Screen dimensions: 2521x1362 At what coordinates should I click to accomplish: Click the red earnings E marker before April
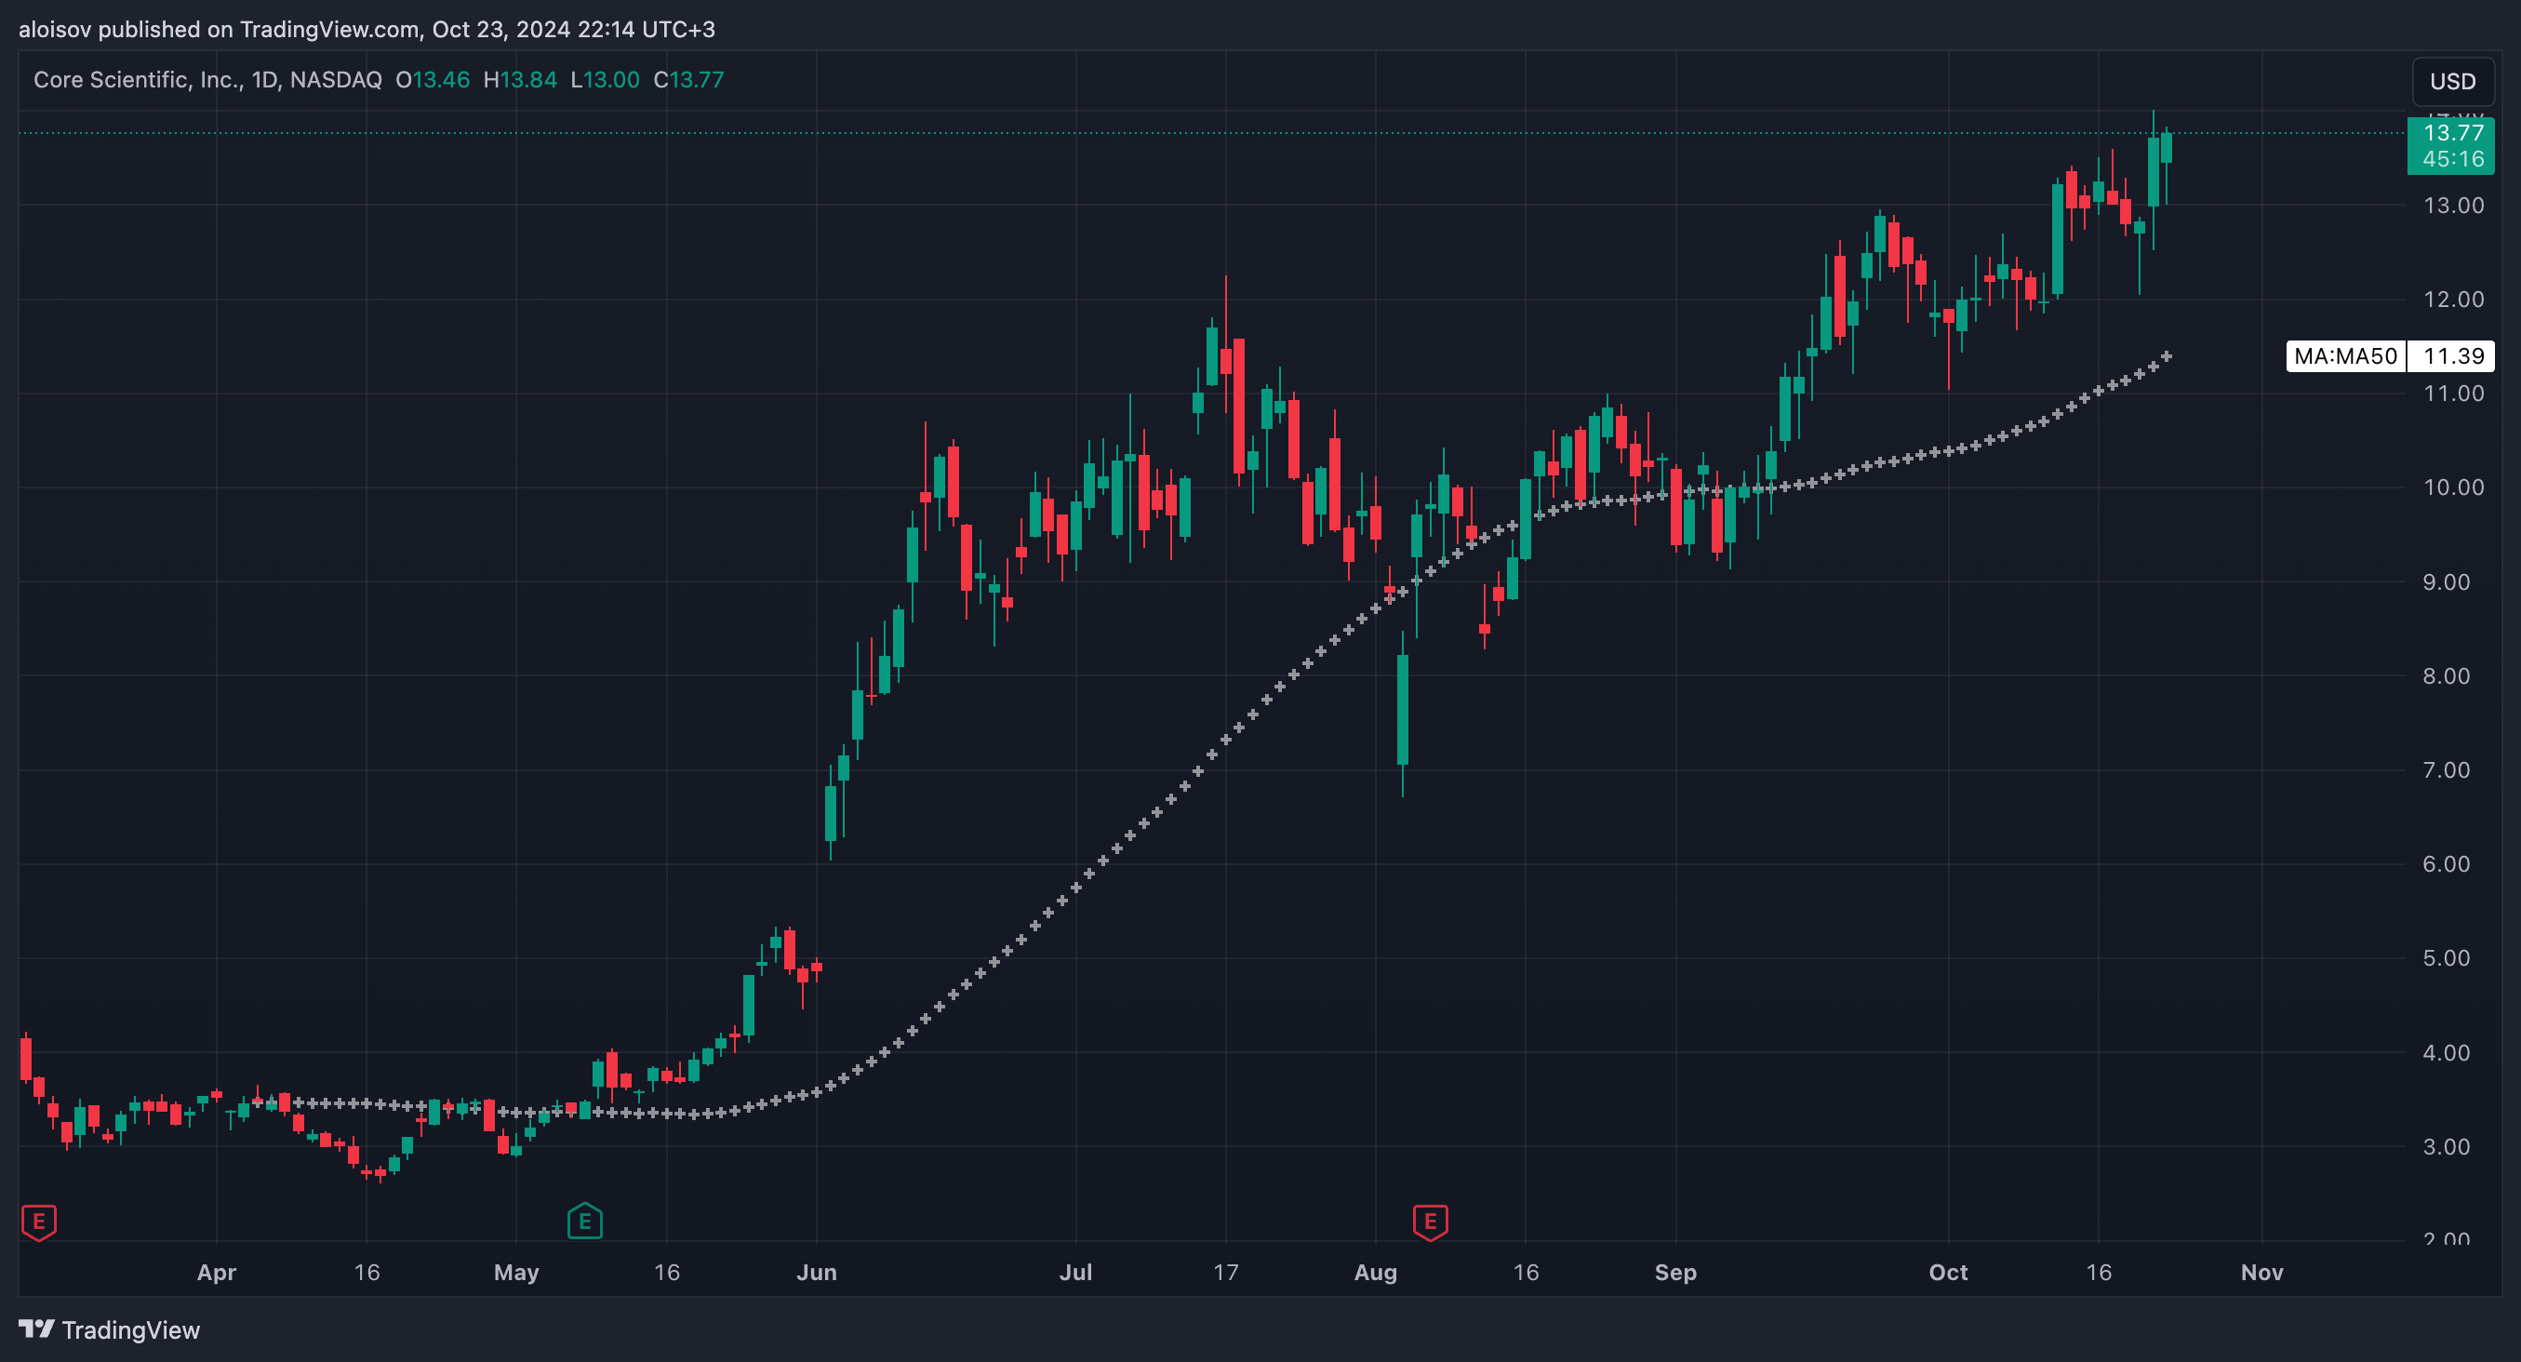point(39,1222)
